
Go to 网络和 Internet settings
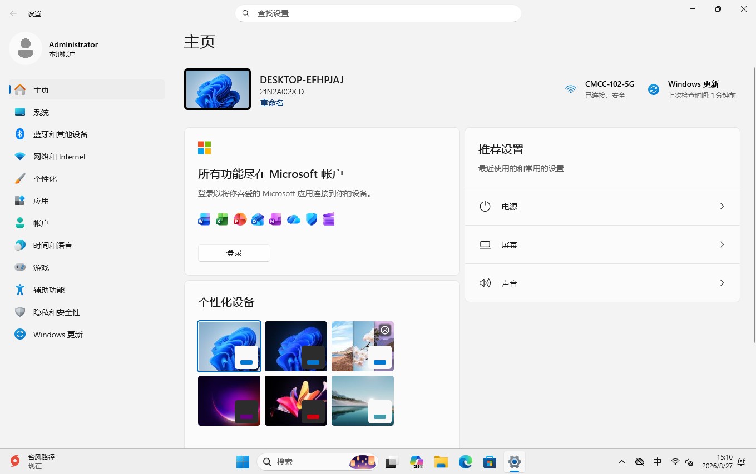pyautogui.click(x=87, y=157)
